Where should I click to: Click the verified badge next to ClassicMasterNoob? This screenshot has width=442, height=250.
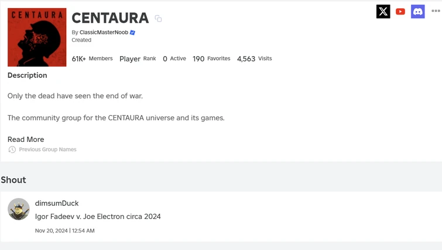tap(133, 33)
